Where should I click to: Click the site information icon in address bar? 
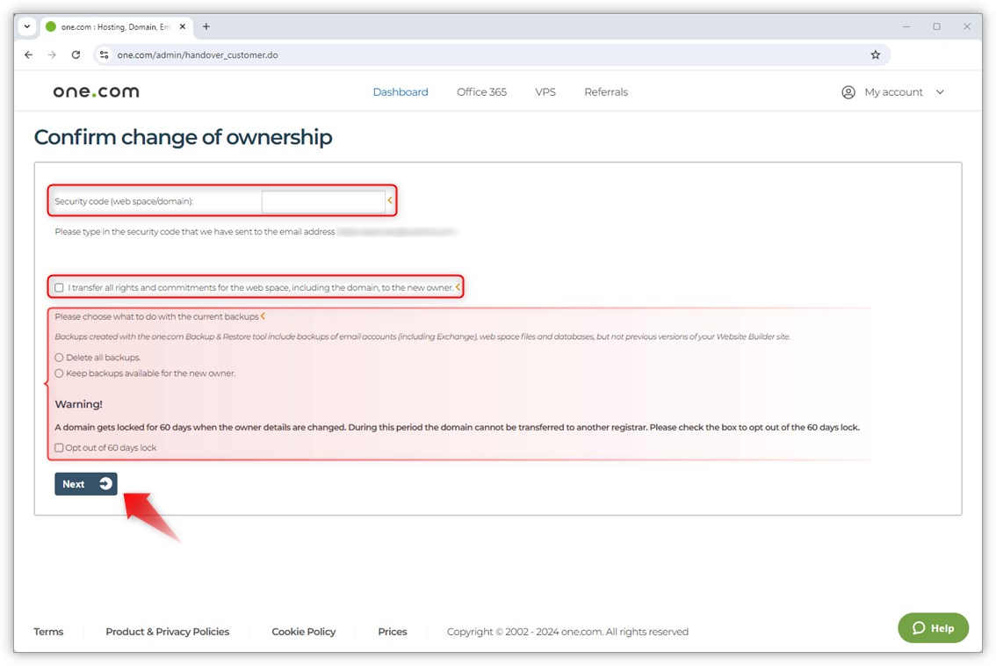(x=104, y=54)
